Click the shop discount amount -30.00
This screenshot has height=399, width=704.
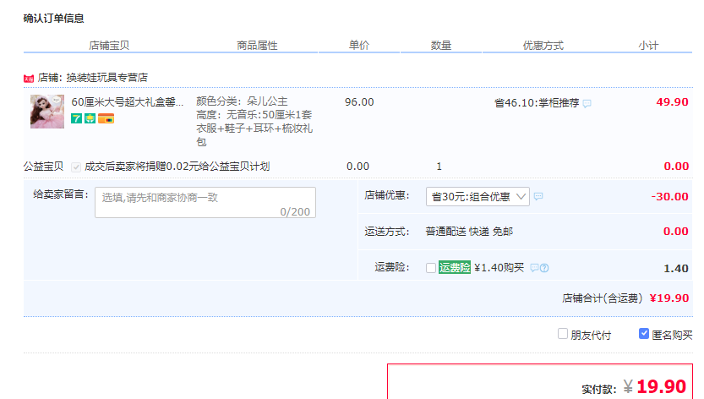click(x=669, y=197)
